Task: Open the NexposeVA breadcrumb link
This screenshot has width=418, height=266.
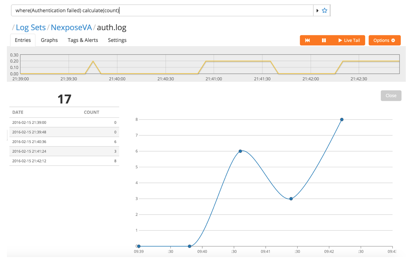Action: point(71,27)
